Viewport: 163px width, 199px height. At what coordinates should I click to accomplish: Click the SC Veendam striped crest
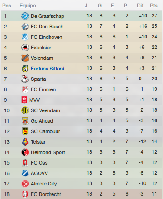pos(25,110)
